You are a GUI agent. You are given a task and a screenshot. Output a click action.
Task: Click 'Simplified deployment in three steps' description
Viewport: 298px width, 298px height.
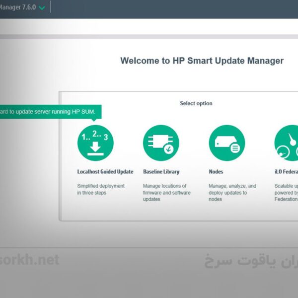pyautogui.click(x=101, y=189)
